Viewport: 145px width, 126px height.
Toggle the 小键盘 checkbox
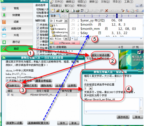38,41
